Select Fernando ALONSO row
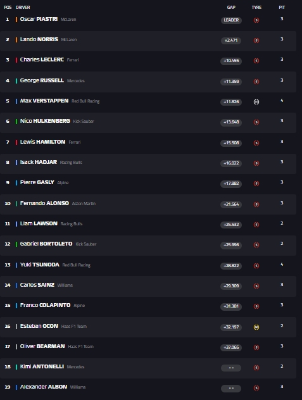The height and width of the screenshot is (400, 302). point(148,204)
